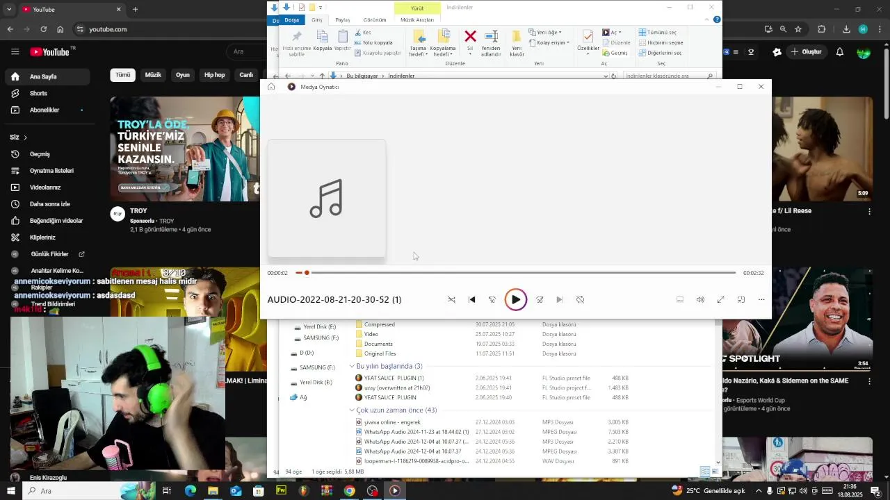890x500 pixels.
Task: Click Hiçbirini seçme in the ribbon
Action: (x=661, y=42)
